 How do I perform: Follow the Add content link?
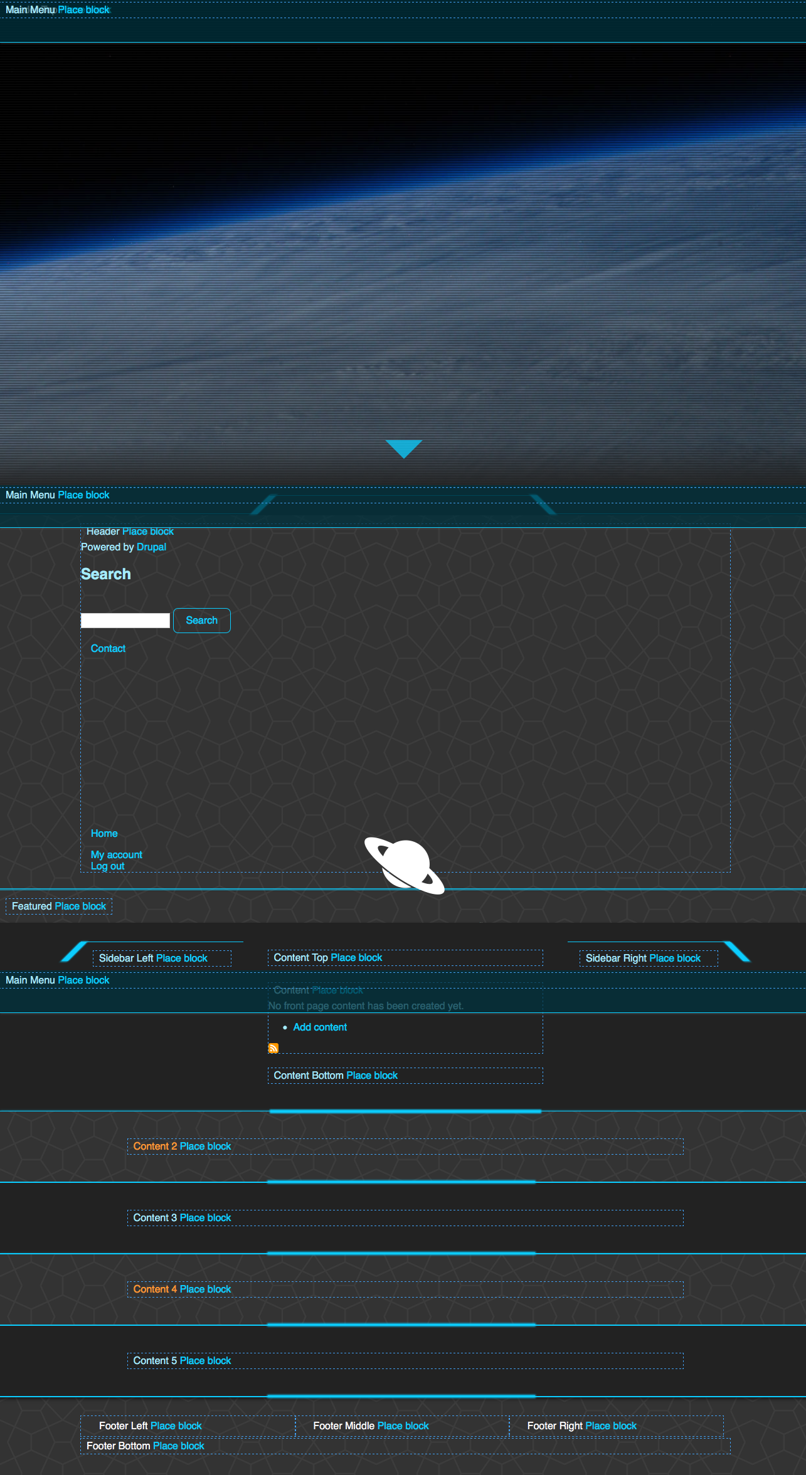[320, 1027]
